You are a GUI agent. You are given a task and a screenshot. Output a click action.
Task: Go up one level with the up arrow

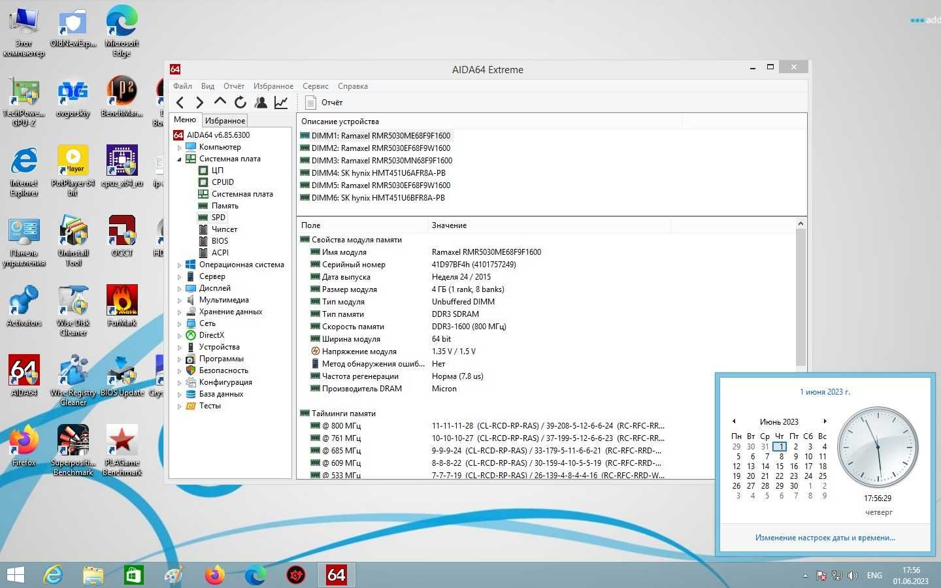(x=220, y=102)
